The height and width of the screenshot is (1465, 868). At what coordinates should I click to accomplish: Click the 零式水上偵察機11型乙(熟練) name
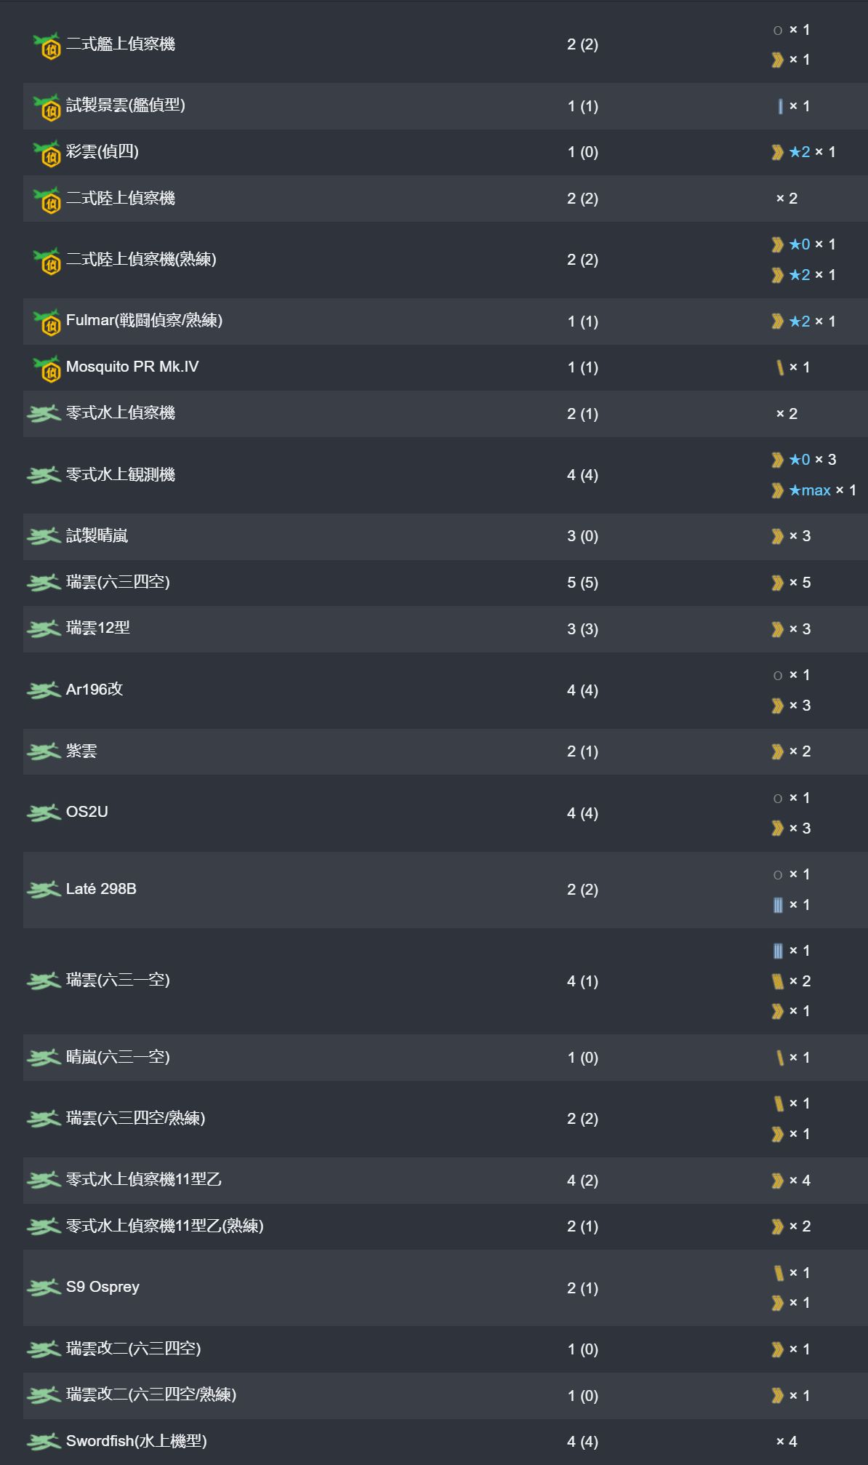165,1226
